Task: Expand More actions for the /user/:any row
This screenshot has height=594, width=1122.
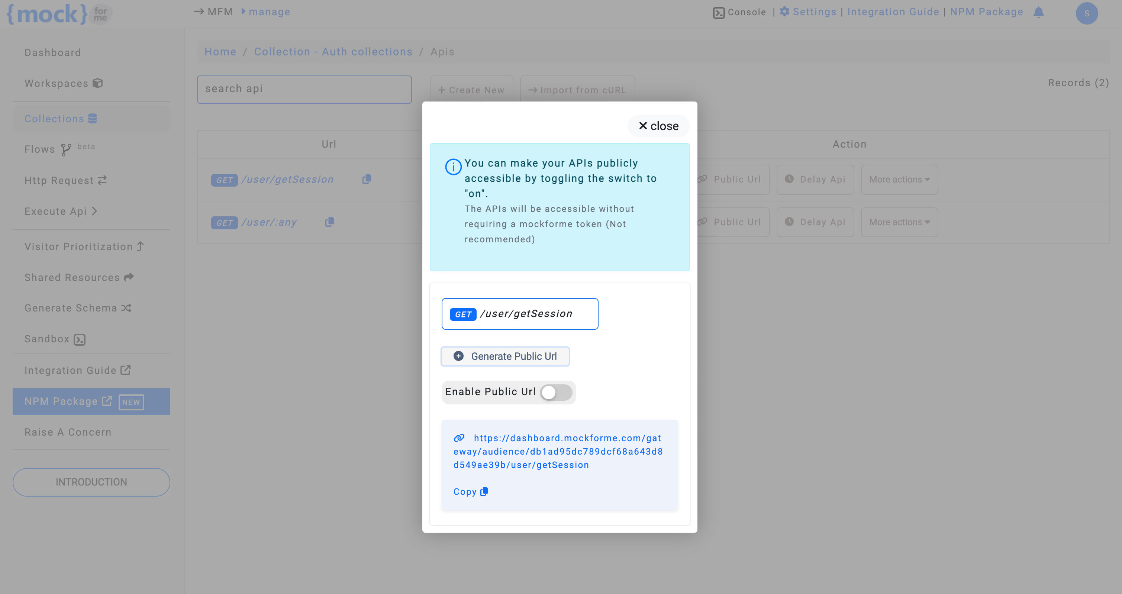Action: click(899, 222)
